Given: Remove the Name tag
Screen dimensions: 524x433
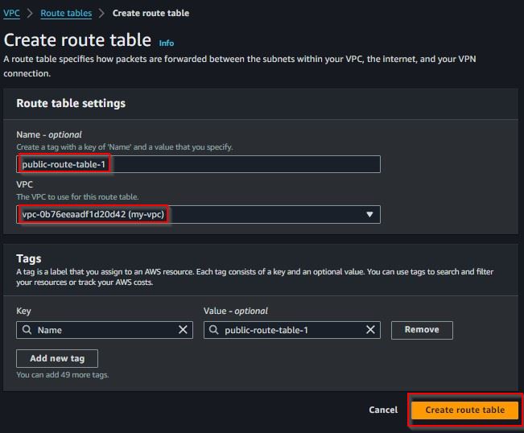Looking at the screenshot, I should (422, 330).
